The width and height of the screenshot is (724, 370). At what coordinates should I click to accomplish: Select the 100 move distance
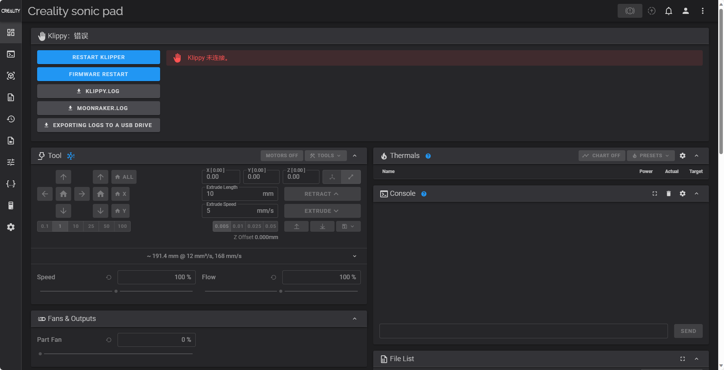point(123,226)
